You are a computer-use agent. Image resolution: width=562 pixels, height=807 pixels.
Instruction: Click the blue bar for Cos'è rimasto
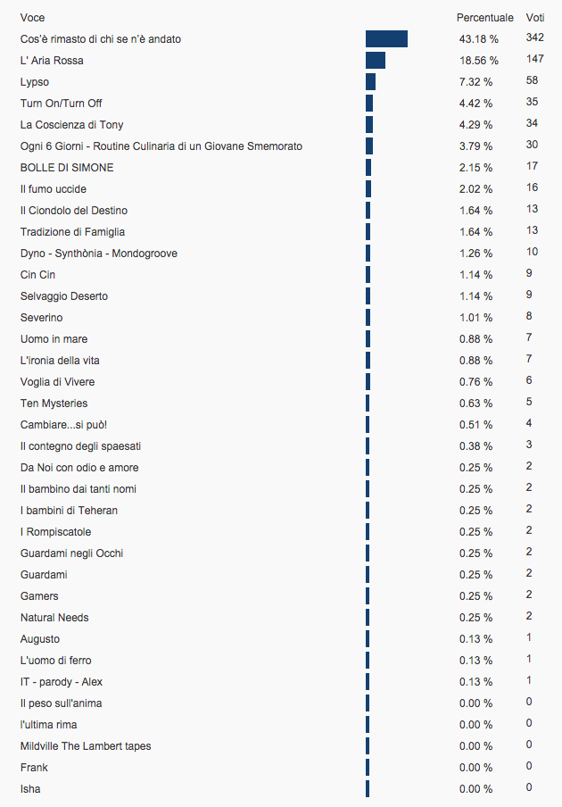click(x=386, y=38)
